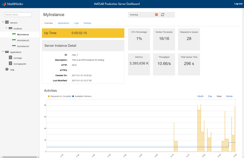
Task: Collapse the localhost tree node
Action: tap(6, 28)
